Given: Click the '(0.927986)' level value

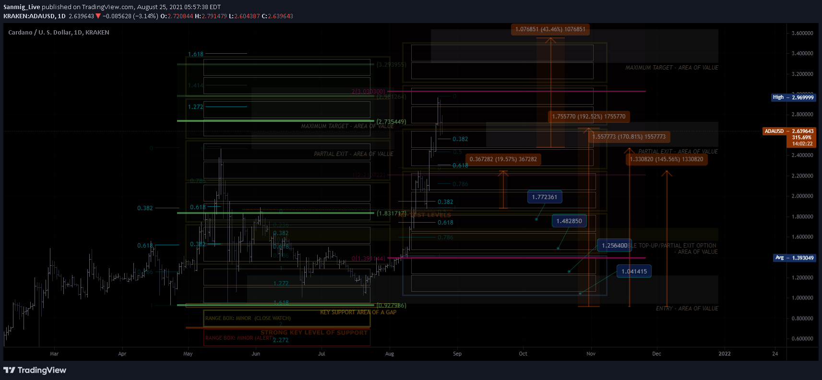Looking at the screenshot, I should click(392, 305).
